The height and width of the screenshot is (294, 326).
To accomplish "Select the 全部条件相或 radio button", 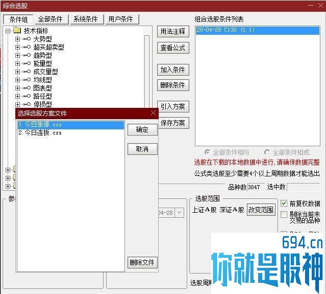I will [x=267, y=152].
